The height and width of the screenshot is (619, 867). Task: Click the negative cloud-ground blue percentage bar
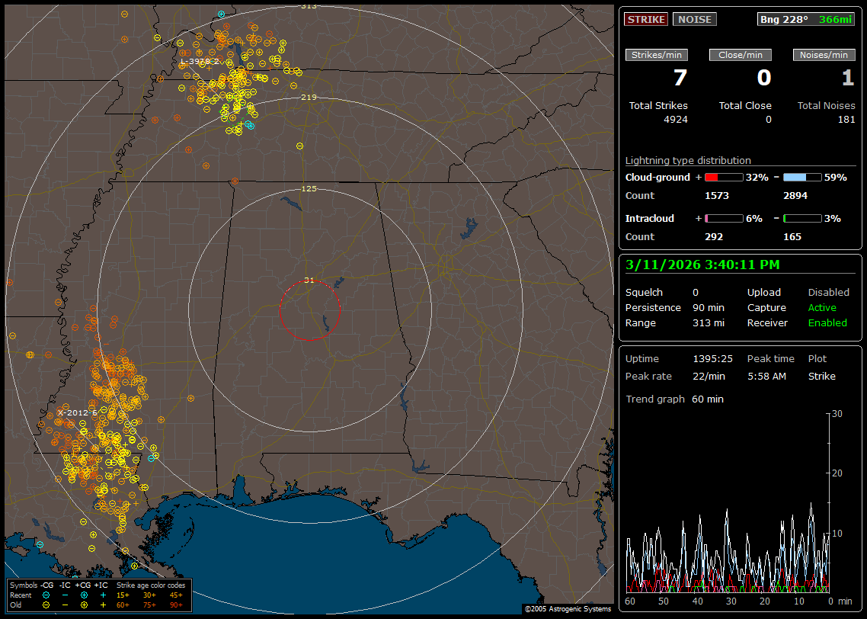coord(802,177)
